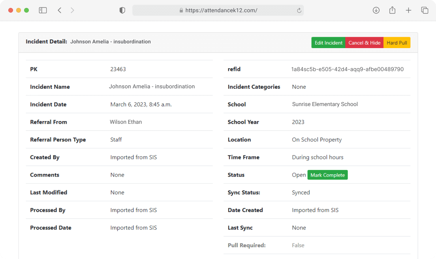436x259 pixels.
Task: Click the school name Sunrise Elementary School
Action: coord(325,104)
